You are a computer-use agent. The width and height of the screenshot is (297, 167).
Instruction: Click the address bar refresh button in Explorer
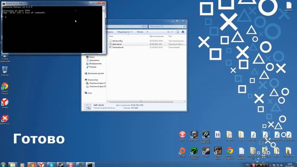(146, 26)
